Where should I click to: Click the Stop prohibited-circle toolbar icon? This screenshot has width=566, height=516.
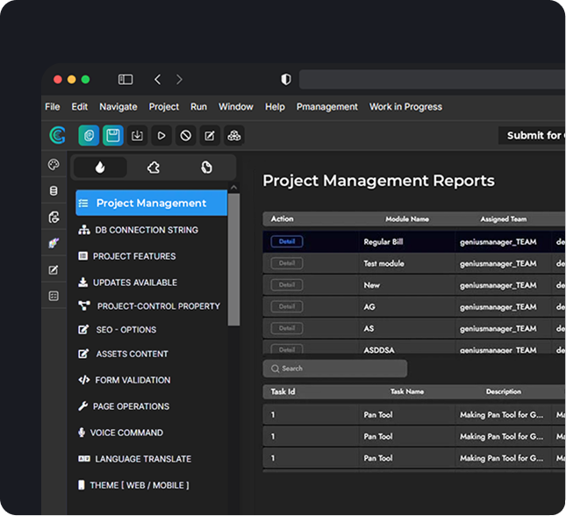click(x=185, y=135)
